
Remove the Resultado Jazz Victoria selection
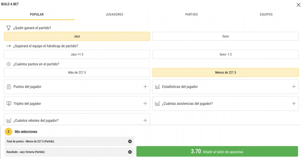(x=130, y=152)
